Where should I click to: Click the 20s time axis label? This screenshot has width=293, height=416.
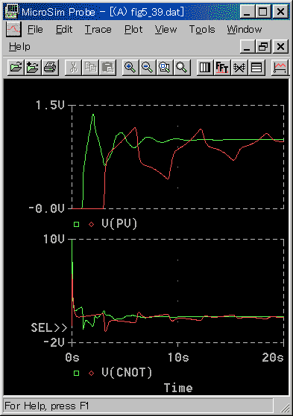(273, 357)
